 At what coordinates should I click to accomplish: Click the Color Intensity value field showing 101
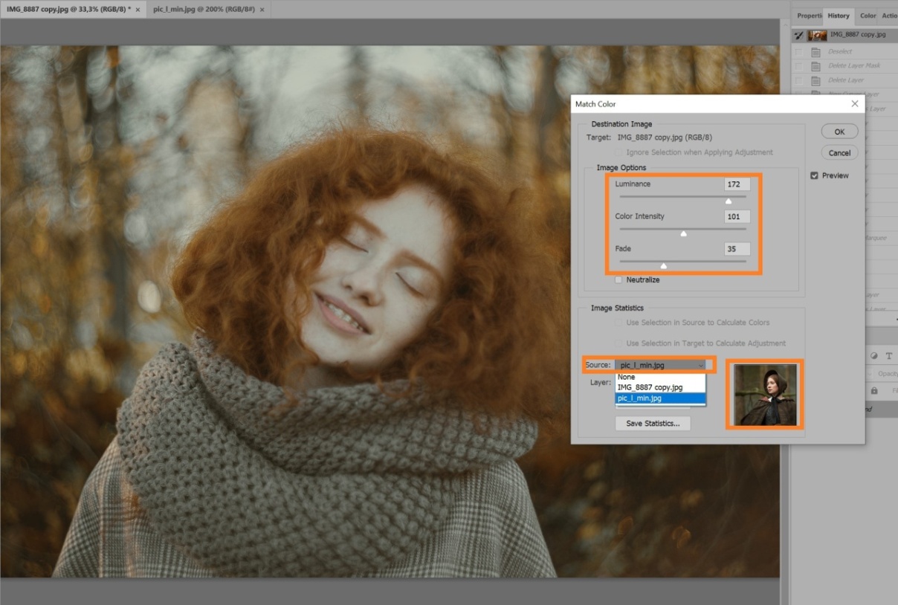(737, 217)
